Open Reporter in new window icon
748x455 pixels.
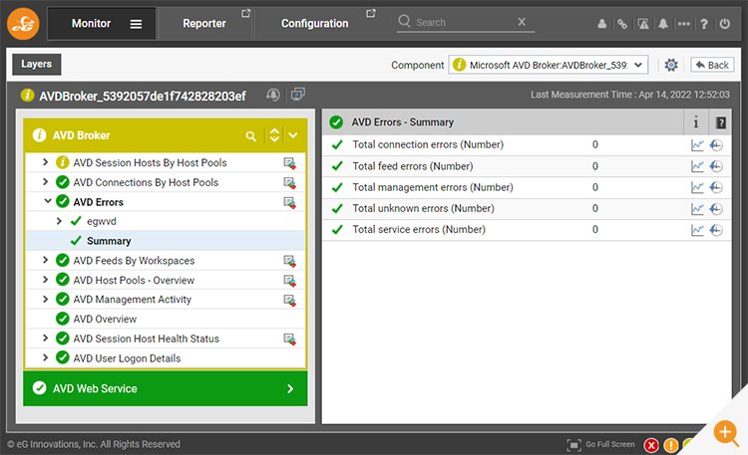coord(245,13)
